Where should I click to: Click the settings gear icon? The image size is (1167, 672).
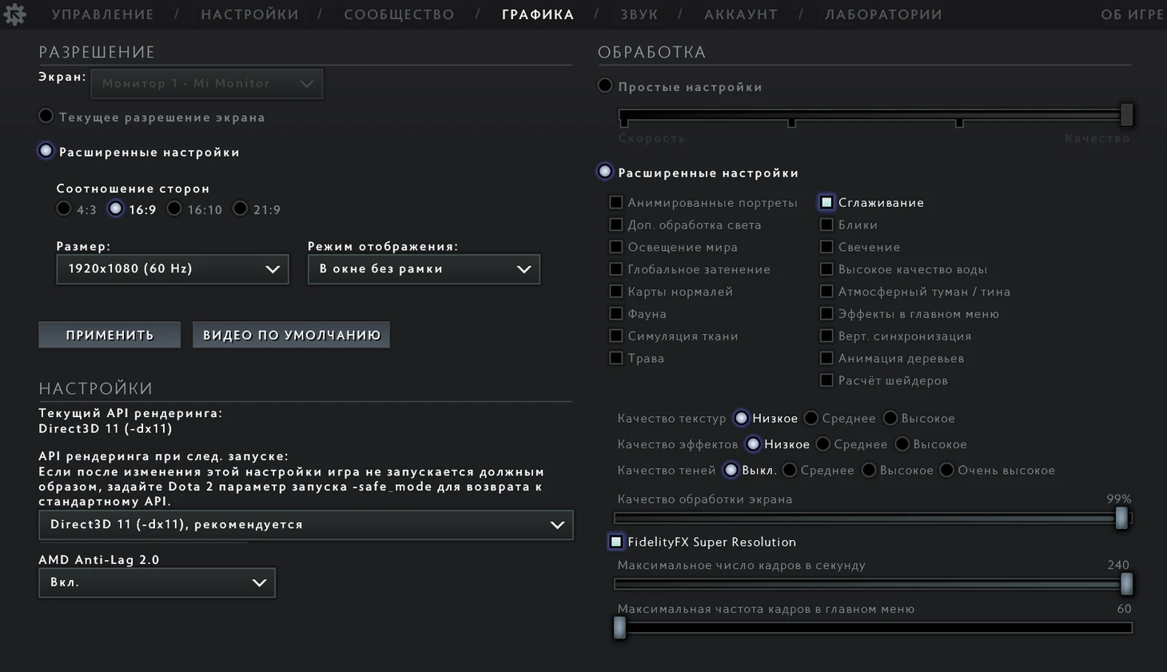(x=14, y=14)
